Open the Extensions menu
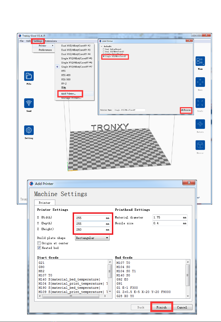 point(51,41)
